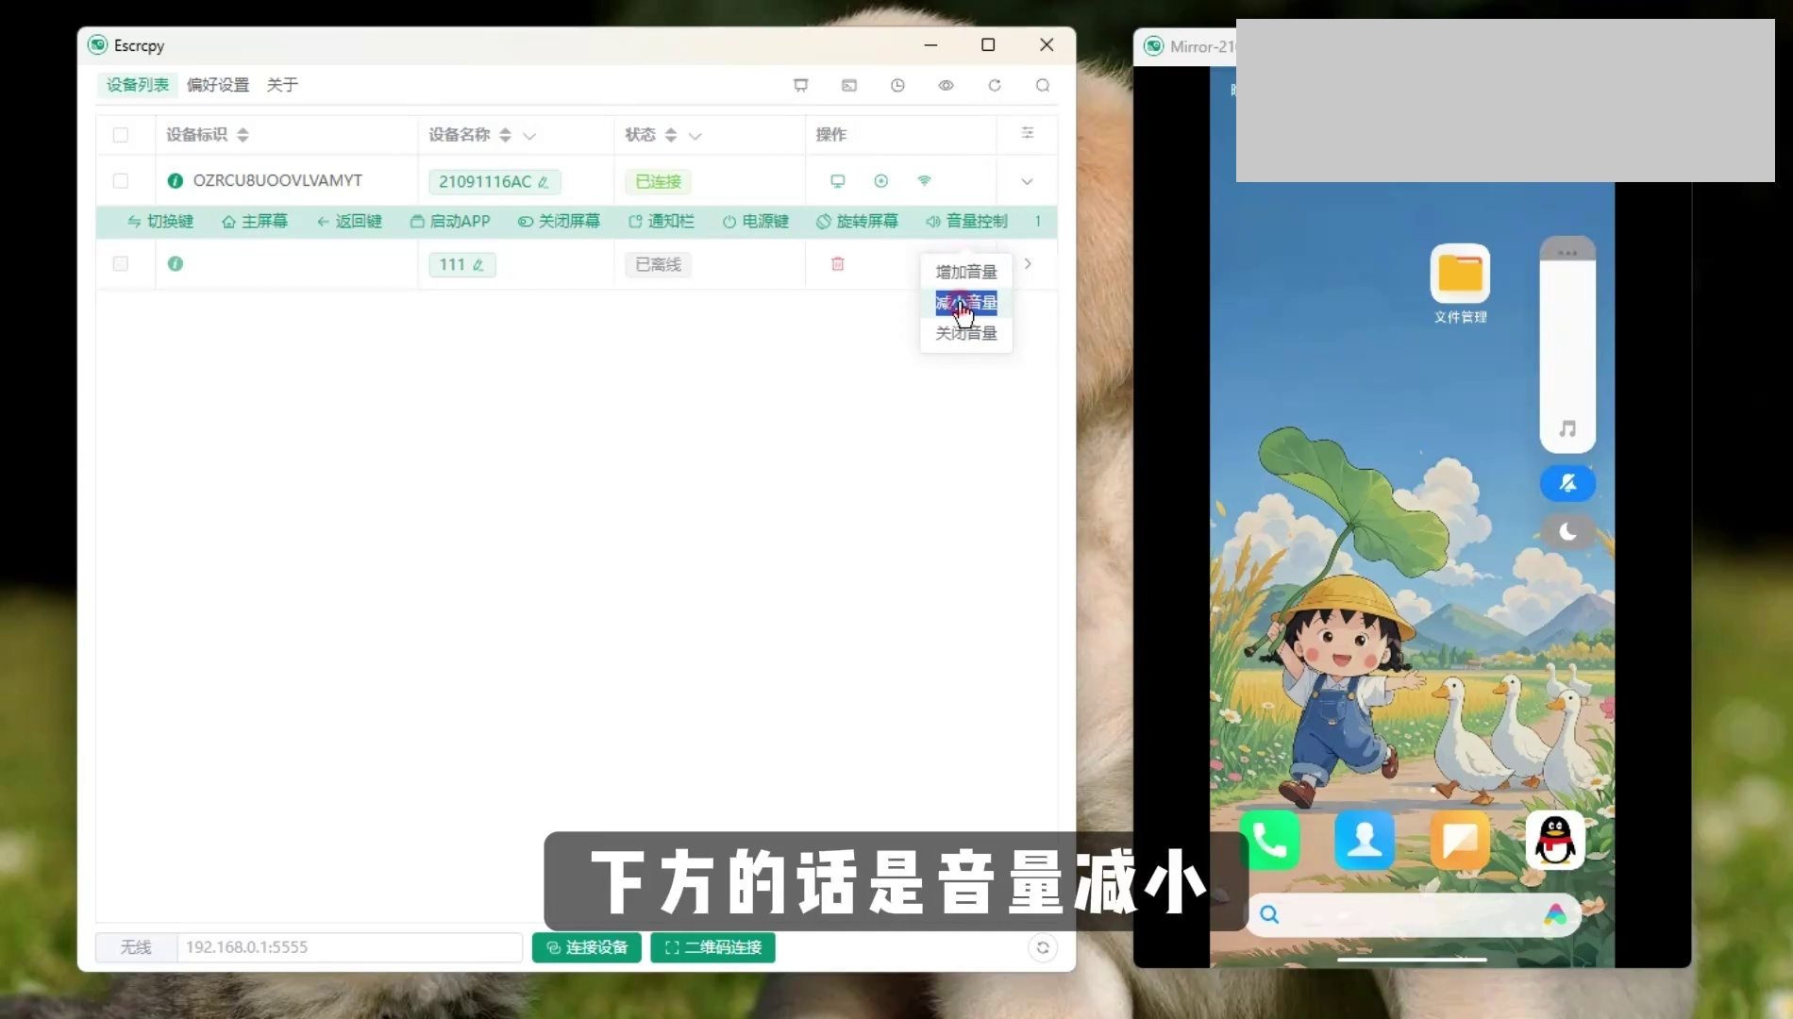
Task: Click the 已离线 status tag
Action: coord(658,264)
